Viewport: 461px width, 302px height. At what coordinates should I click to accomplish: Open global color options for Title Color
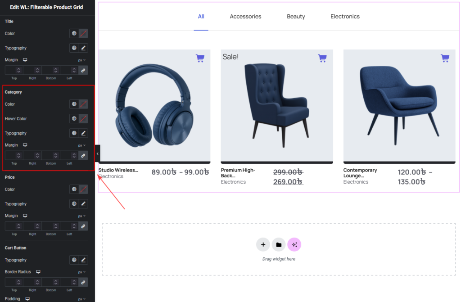(74, 33)
